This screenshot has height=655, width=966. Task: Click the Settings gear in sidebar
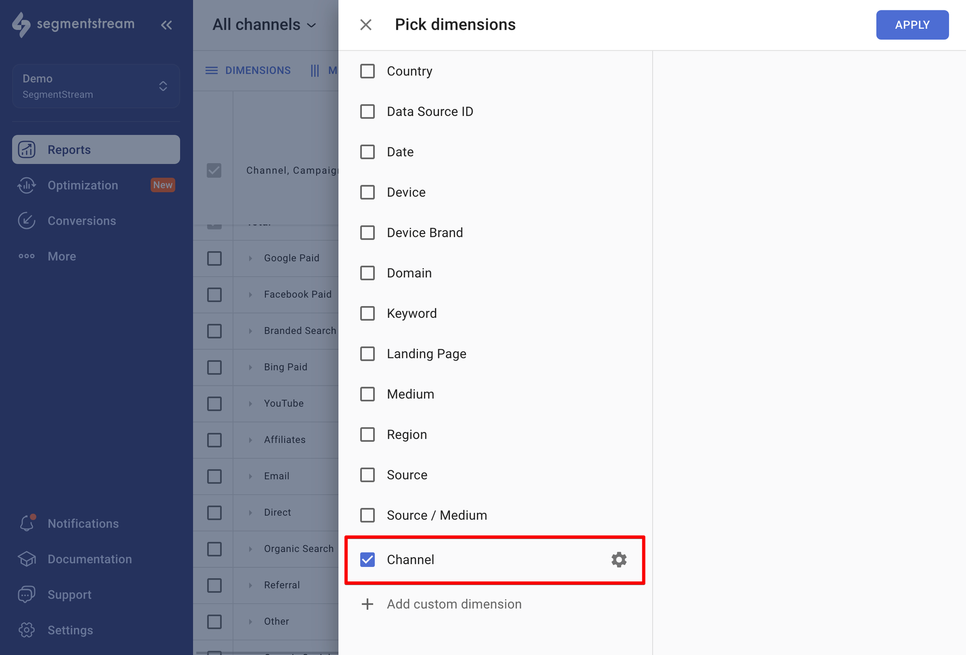pyautogui.click(x=27, y=630)
